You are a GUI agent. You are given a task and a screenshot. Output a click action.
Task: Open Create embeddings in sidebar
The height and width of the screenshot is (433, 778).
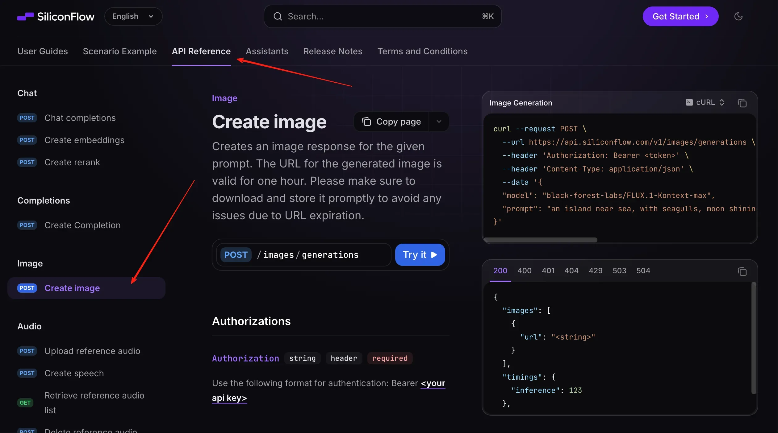pos(86,140)
